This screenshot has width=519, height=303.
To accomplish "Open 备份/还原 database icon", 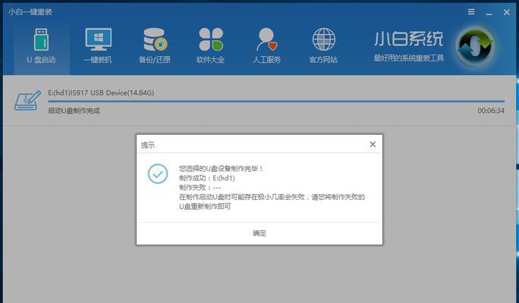I will click(x=155, y=39).
